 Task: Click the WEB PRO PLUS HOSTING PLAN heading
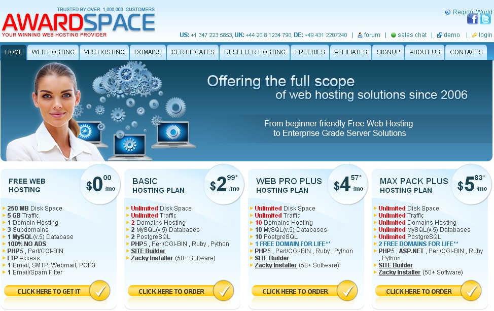289,186
